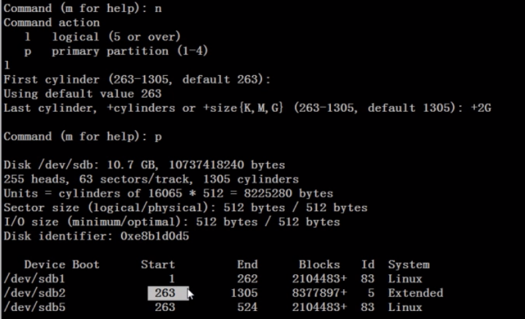
Task: Click the 'Command action' line
Action: coord(51,23)
